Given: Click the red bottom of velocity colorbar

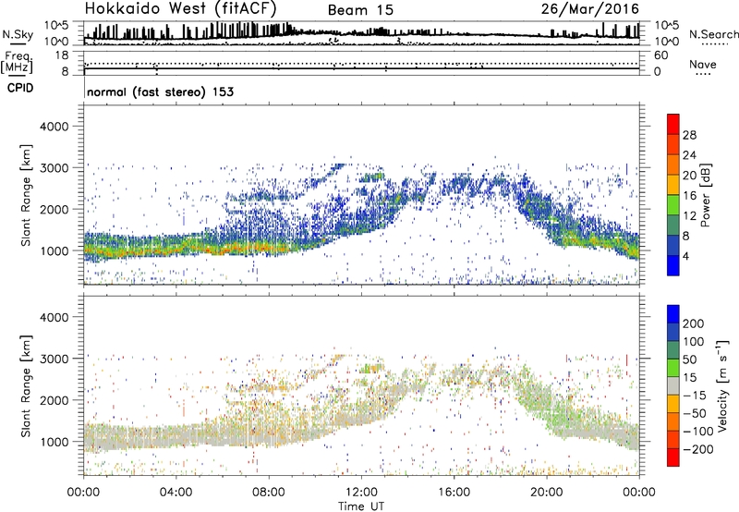Looking at the screenshot, I should (673, 457).
